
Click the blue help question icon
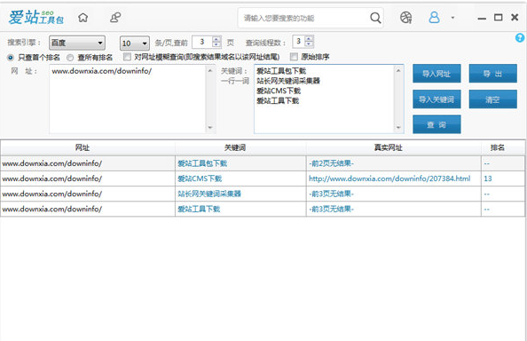[520, 37]
